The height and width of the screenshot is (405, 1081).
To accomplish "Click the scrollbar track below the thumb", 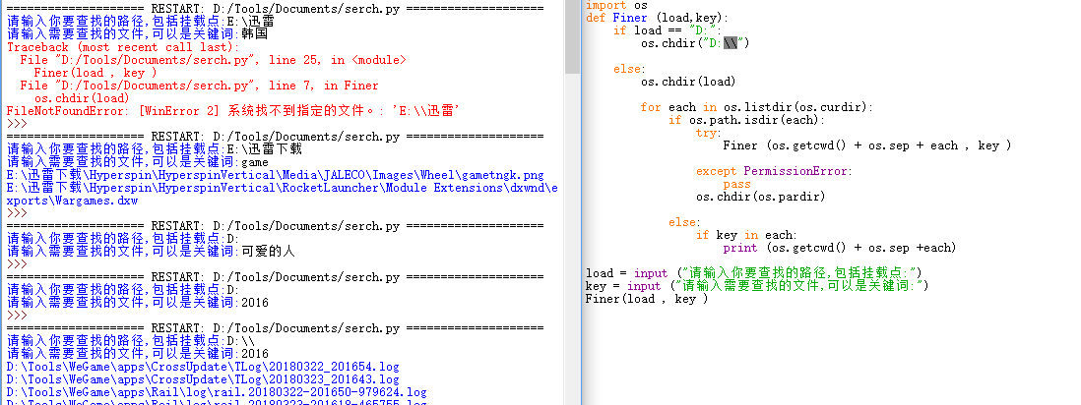I will tap(572, 246).
